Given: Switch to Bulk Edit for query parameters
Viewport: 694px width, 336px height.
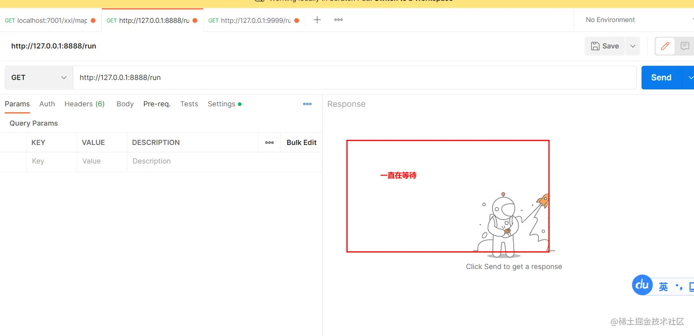Looking at the screenshot, I should (301, 143).
